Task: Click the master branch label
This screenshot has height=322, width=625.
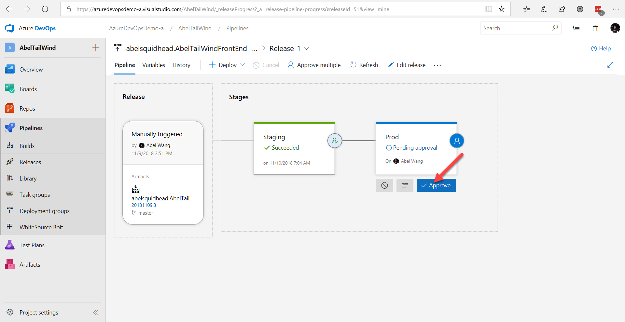Action: (146, 213)
